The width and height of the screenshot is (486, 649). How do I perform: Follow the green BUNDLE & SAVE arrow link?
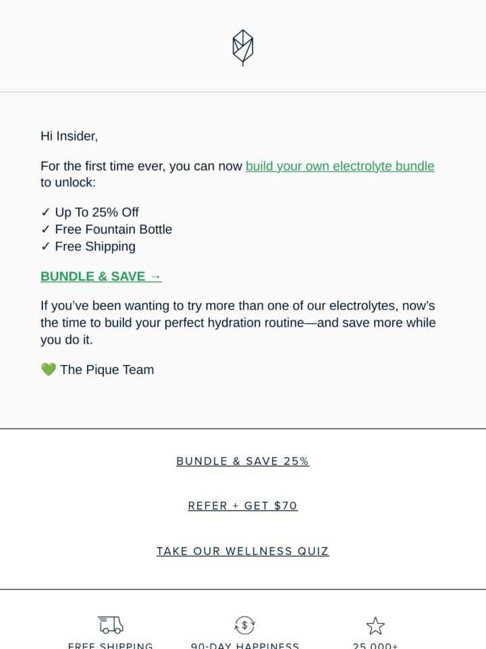(x=101, y=276)
